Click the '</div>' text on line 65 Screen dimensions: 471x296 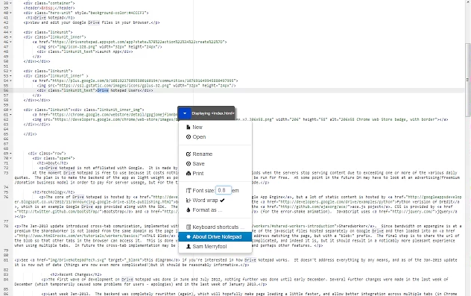click(x=30, y=134)
